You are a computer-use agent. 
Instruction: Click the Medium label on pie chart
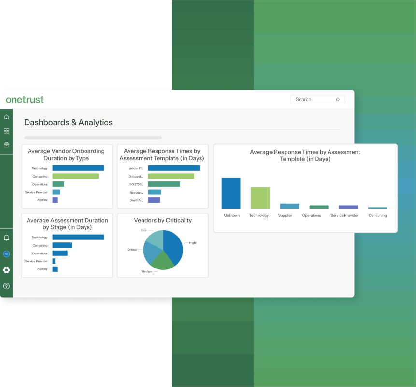(147, 271)
